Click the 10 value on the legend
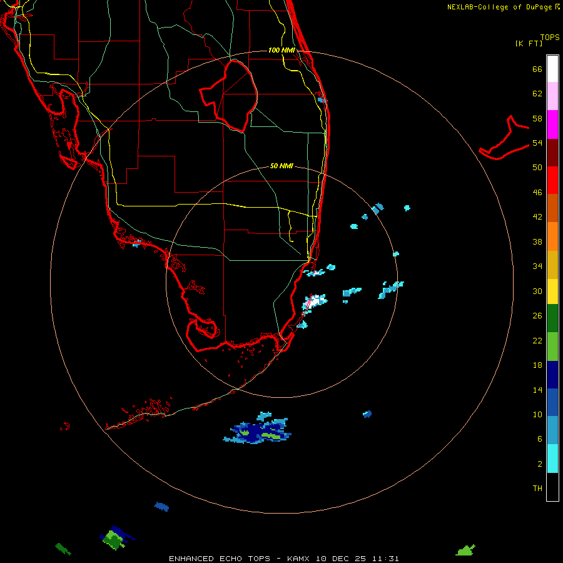563x563 pixels. (x=537, y=415)
